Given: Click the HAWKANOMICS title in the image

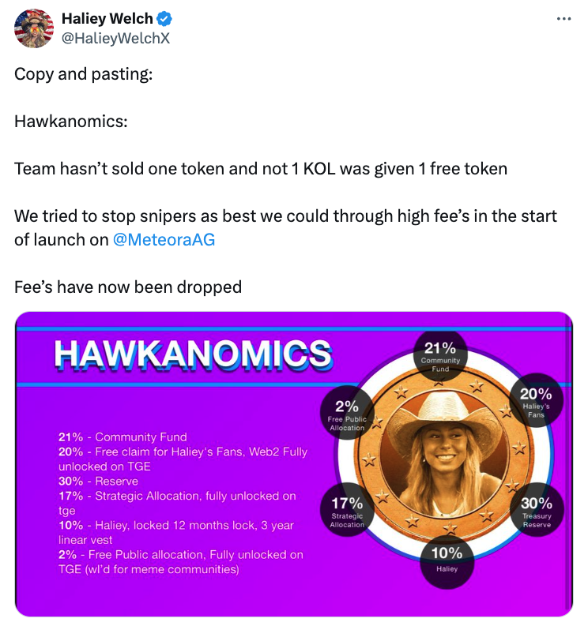Looking at the screenshot, I should tap(194, 354).
